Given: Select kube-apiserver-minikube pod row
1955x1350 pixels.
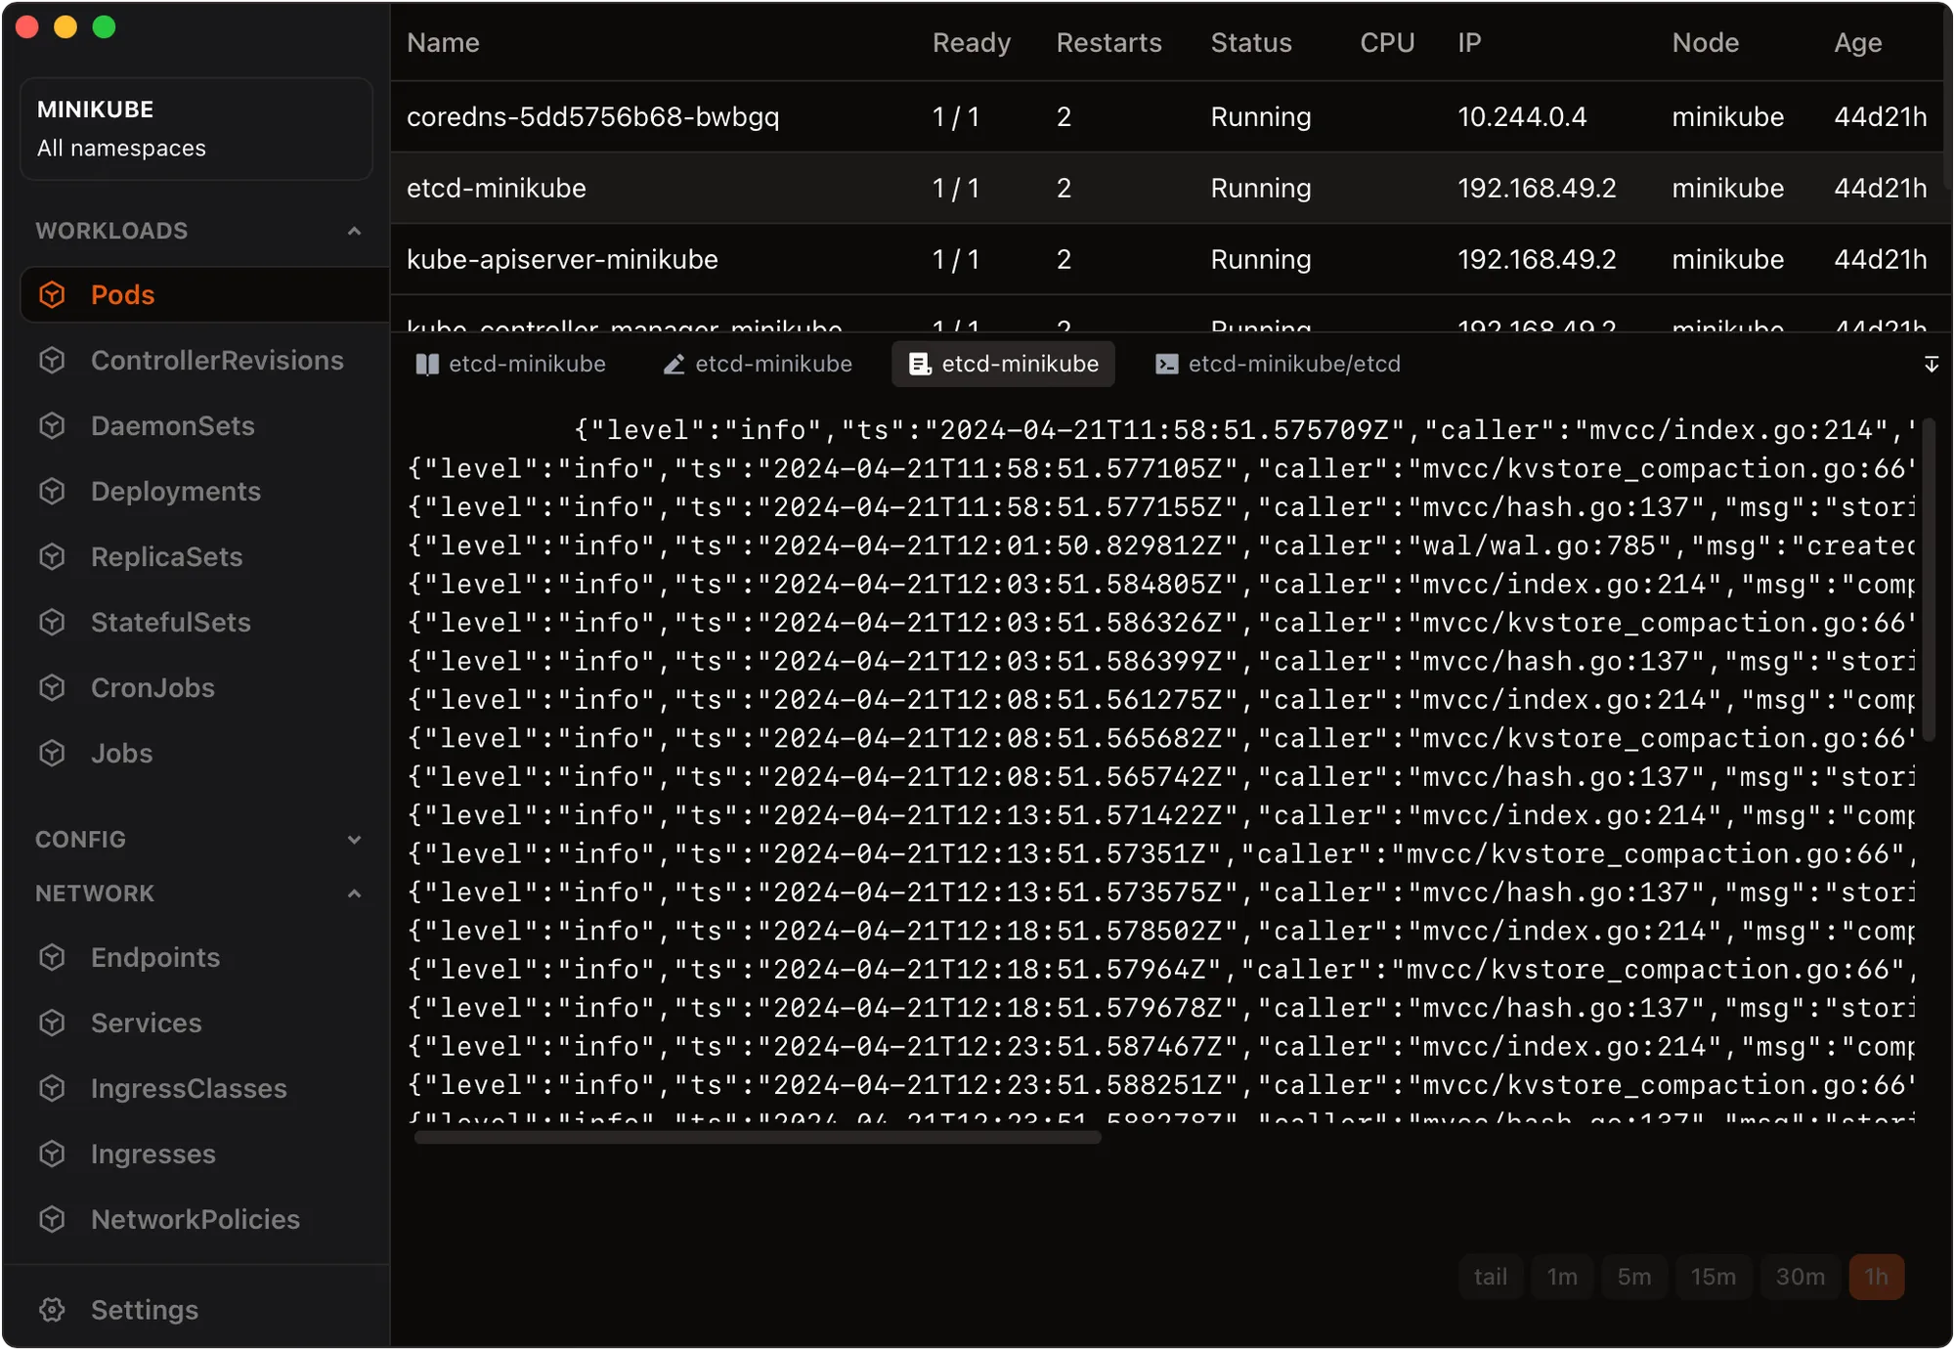Looking at the screenshot, I should 1167,259.
